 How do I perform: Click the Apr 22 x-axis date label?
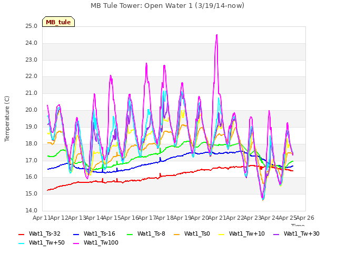coord(235,218)
